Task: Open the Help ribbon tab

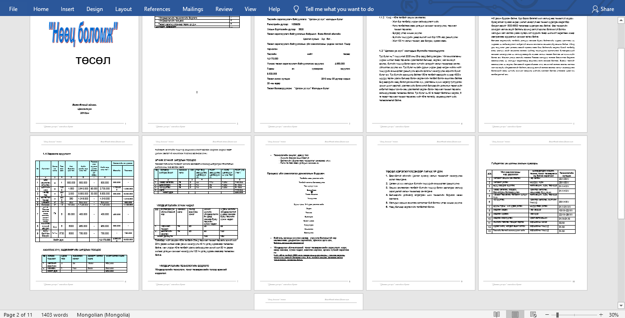Action: (x=274, y=9)
